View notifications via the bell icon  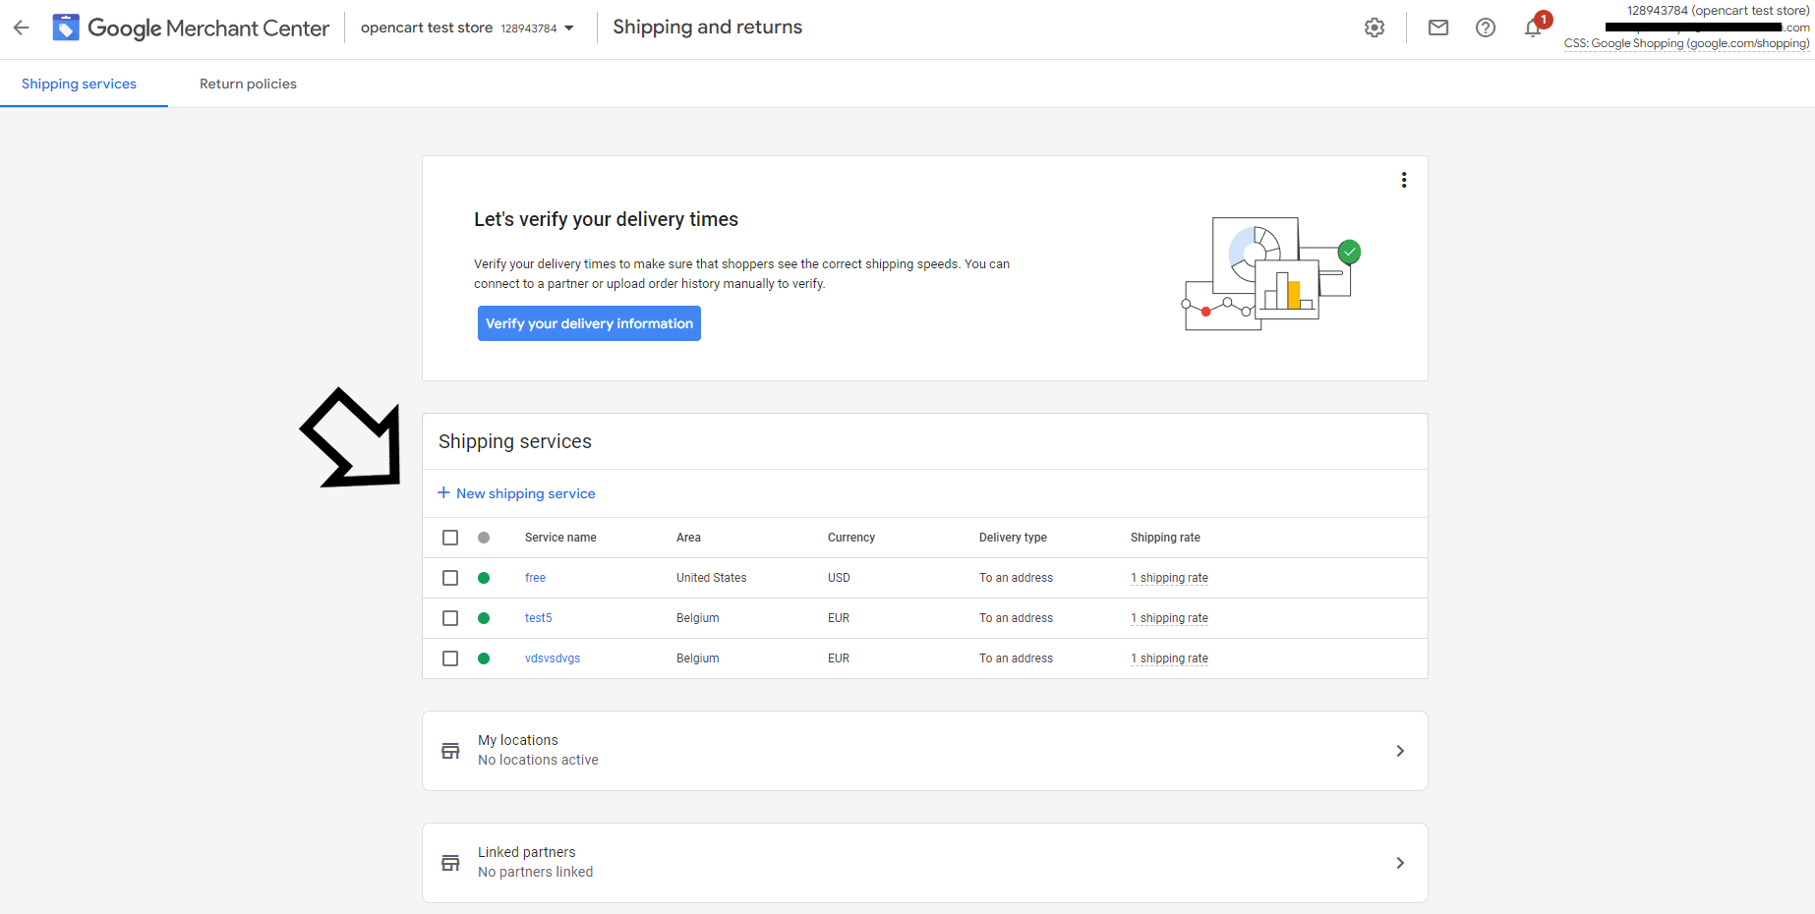(1531, 29)
